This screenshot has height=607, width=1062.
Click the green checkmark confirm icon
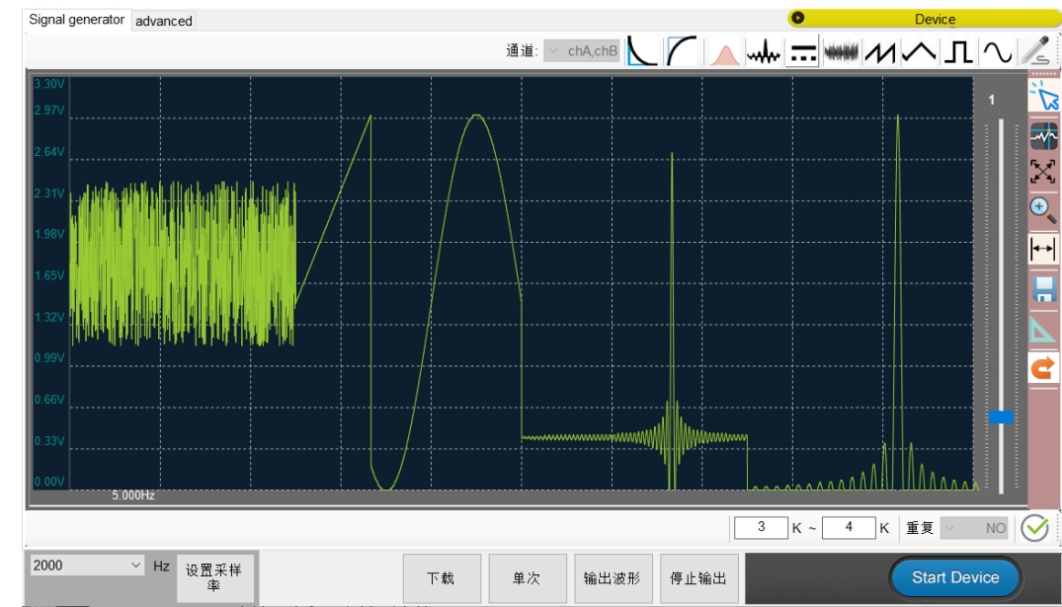click(x=1034, y=528)
